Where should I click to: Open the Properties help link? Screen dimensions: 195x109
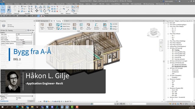[4, 101]
